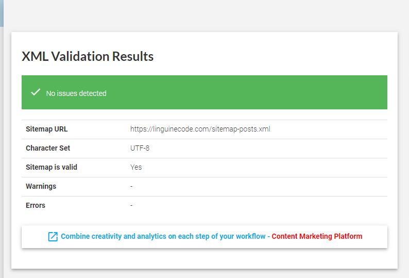Click the Errors row label
This screenshot has height=278, width=409.
[36, 205]
